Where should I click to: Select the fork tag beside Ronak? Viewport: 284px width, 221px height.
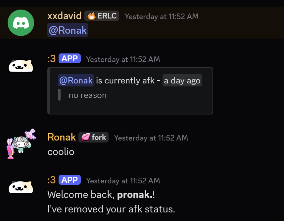point(93,137)
